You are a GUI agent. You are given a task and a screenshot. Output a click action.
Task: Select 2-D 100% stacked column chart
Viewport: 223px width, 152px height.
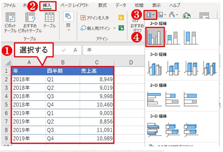[191, 38]
